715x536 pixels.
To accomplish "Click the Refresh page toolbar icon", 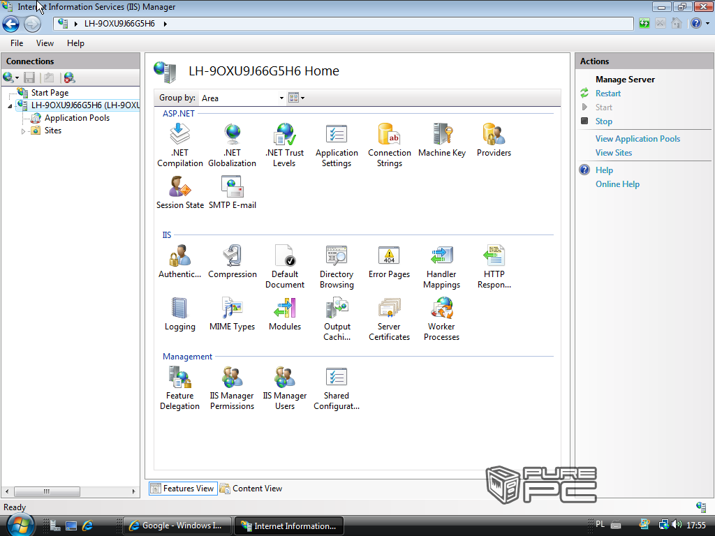I will [644, 23].
